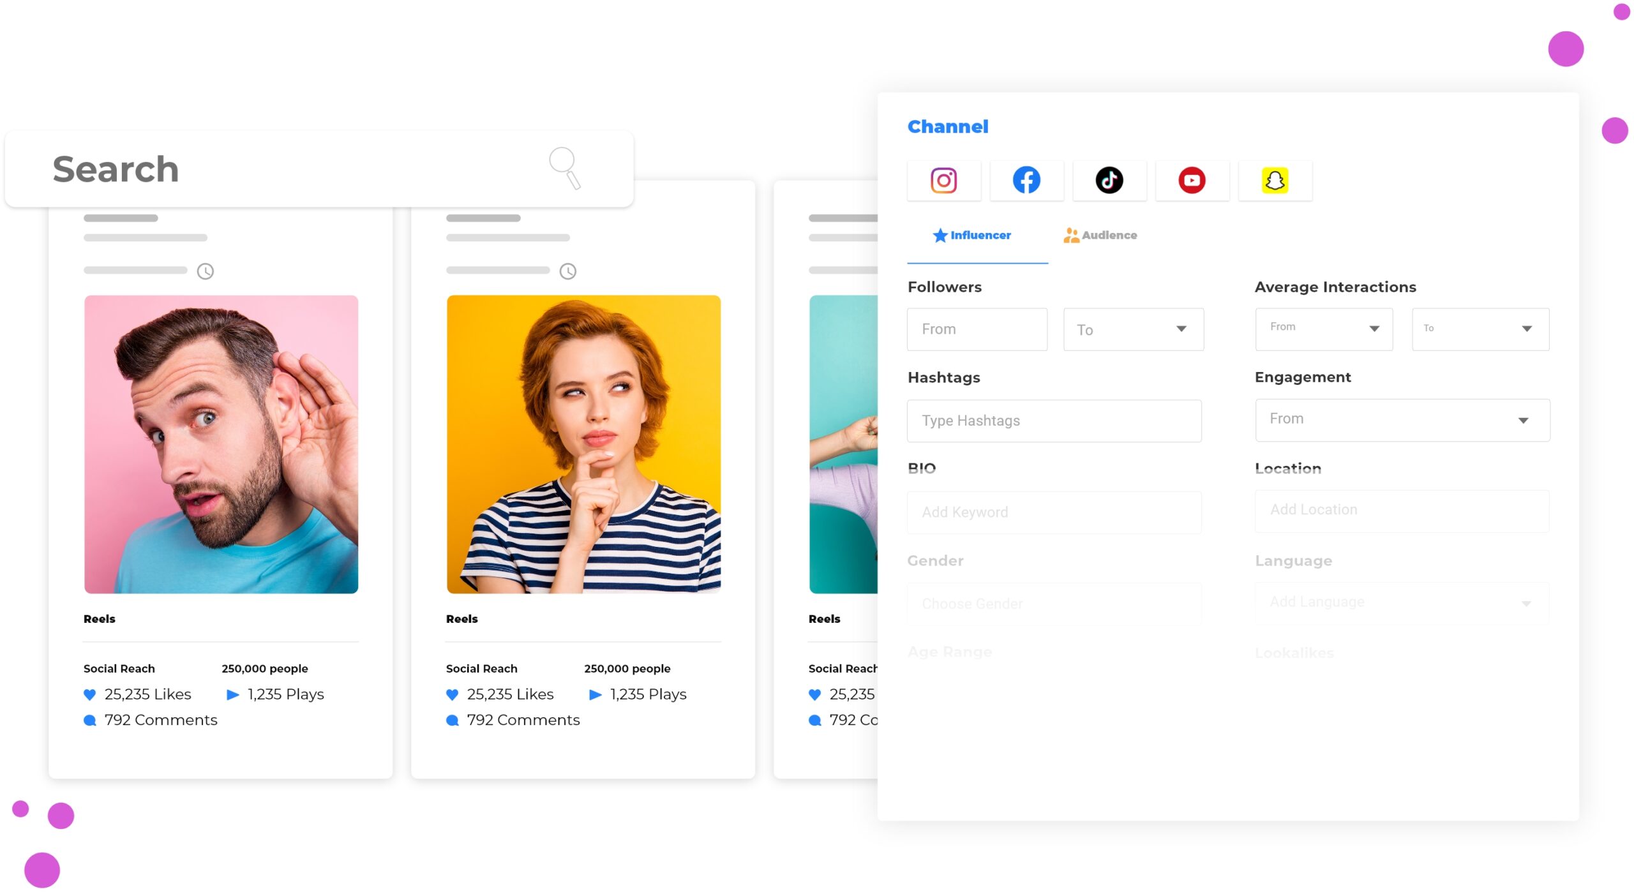The width and height of the screenshot is (1634, 896).
Task: Click Reels label on second card
Action: coord(462,619)
